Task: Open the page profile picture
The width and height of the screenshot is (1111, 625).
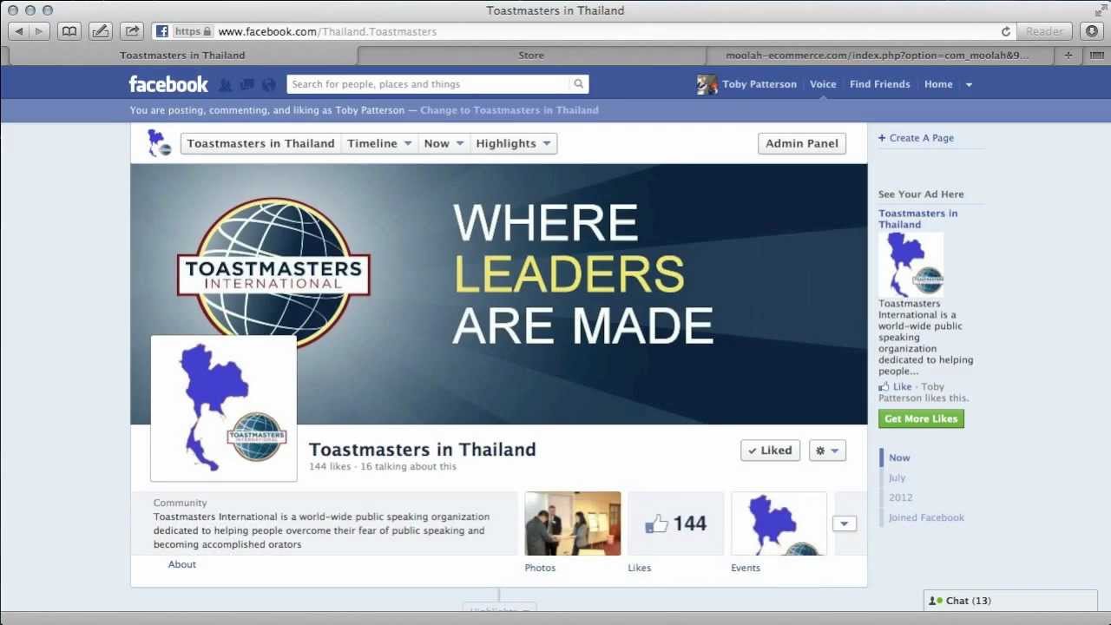Action: 224,409
